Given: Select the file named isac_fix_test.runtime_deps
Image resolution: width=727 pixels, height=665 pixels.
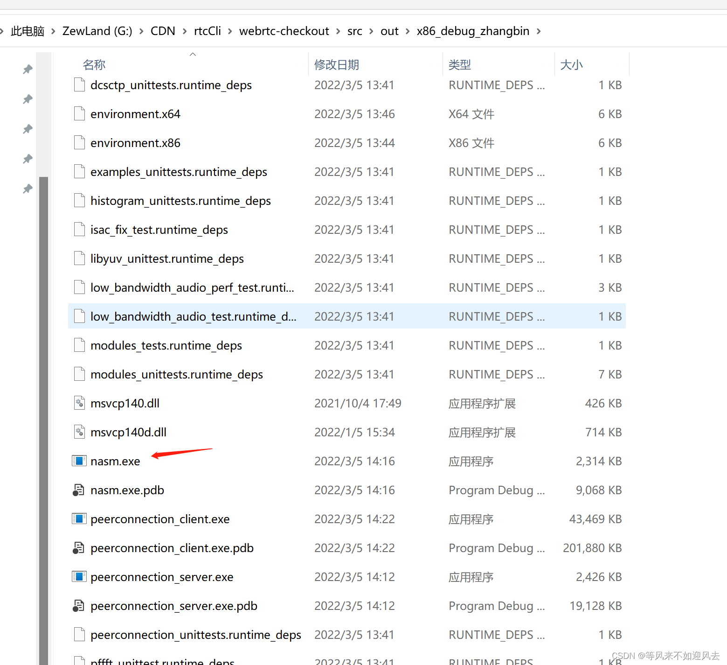Looking at the screenshot, I should 159,230.
